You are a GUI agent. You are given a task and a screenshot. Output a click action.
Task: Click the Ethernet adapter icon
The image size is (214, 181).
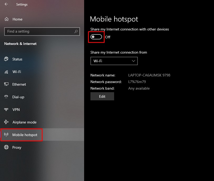pos(6,84)
